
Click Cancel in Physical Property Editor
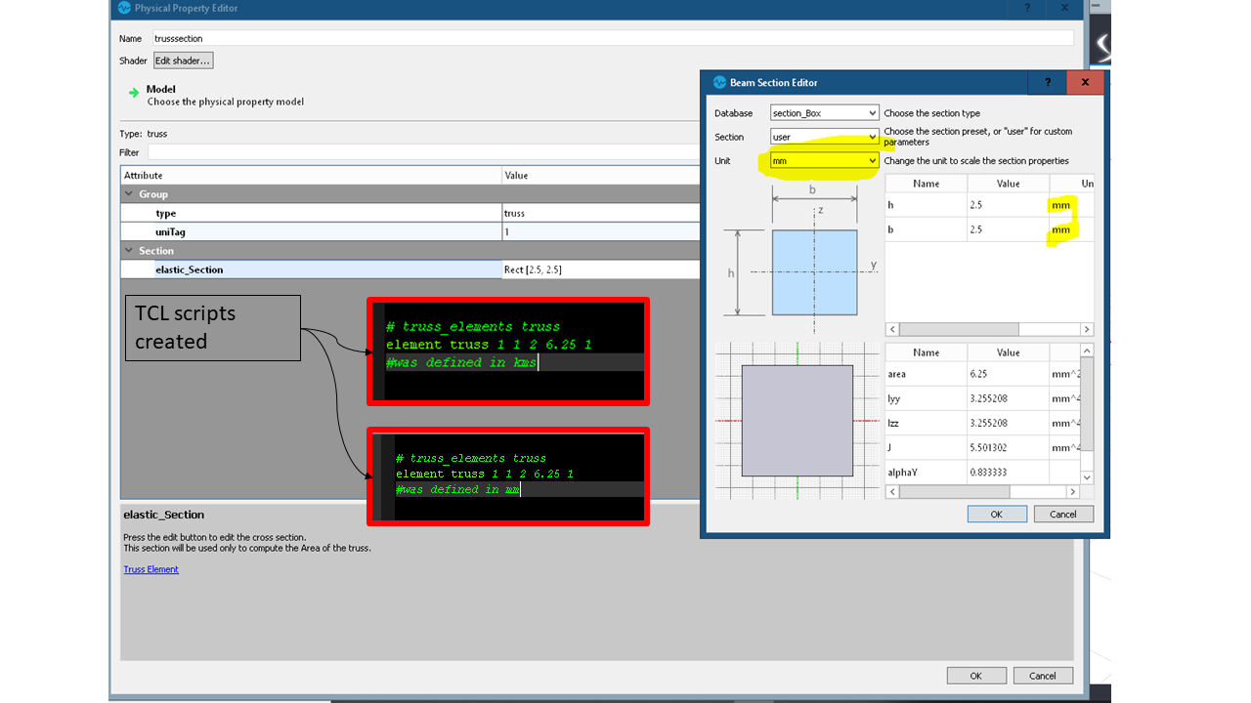tap(1043, 676)
